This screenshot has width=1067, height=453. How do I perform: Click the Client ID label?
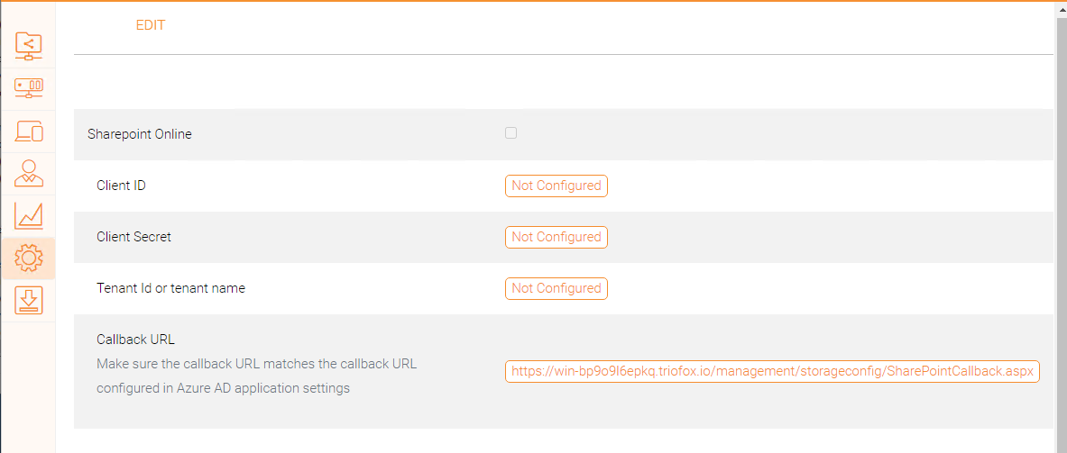click(x=121, y=186)
